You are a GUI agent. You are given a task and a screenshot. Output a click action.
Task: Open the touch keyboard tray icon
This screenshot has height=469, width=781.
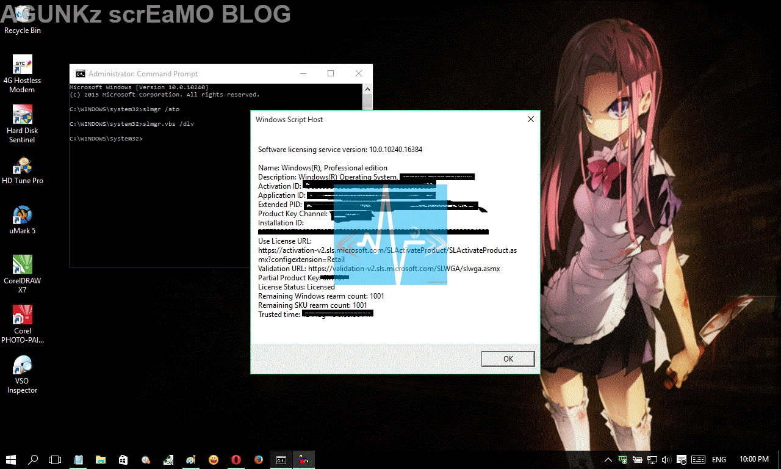click(x=699, y=460)
